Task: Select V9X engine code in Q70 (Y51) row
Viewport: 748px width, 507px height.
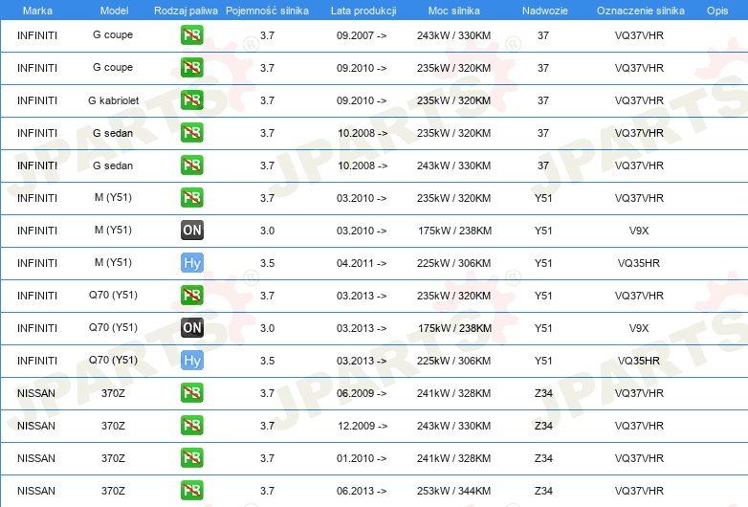Action: [639, 328]
